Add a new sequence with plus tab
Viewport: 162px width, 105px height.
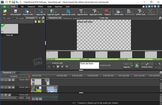[18, 73]
